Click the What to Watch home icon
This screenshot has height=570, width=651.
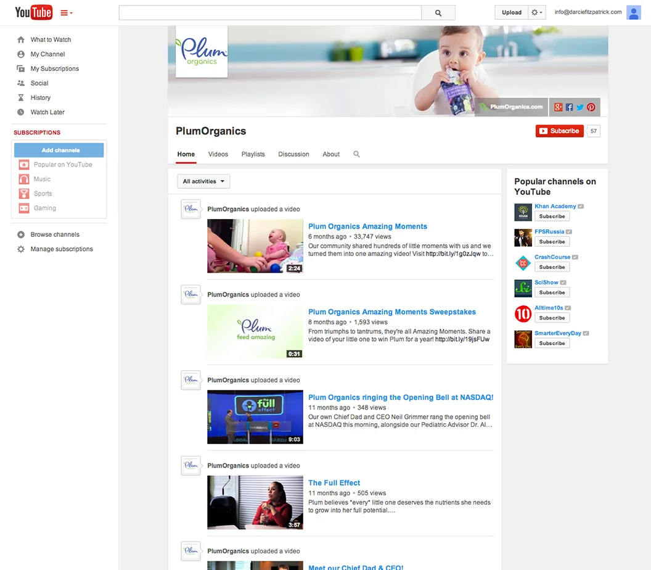pos(21,40)
